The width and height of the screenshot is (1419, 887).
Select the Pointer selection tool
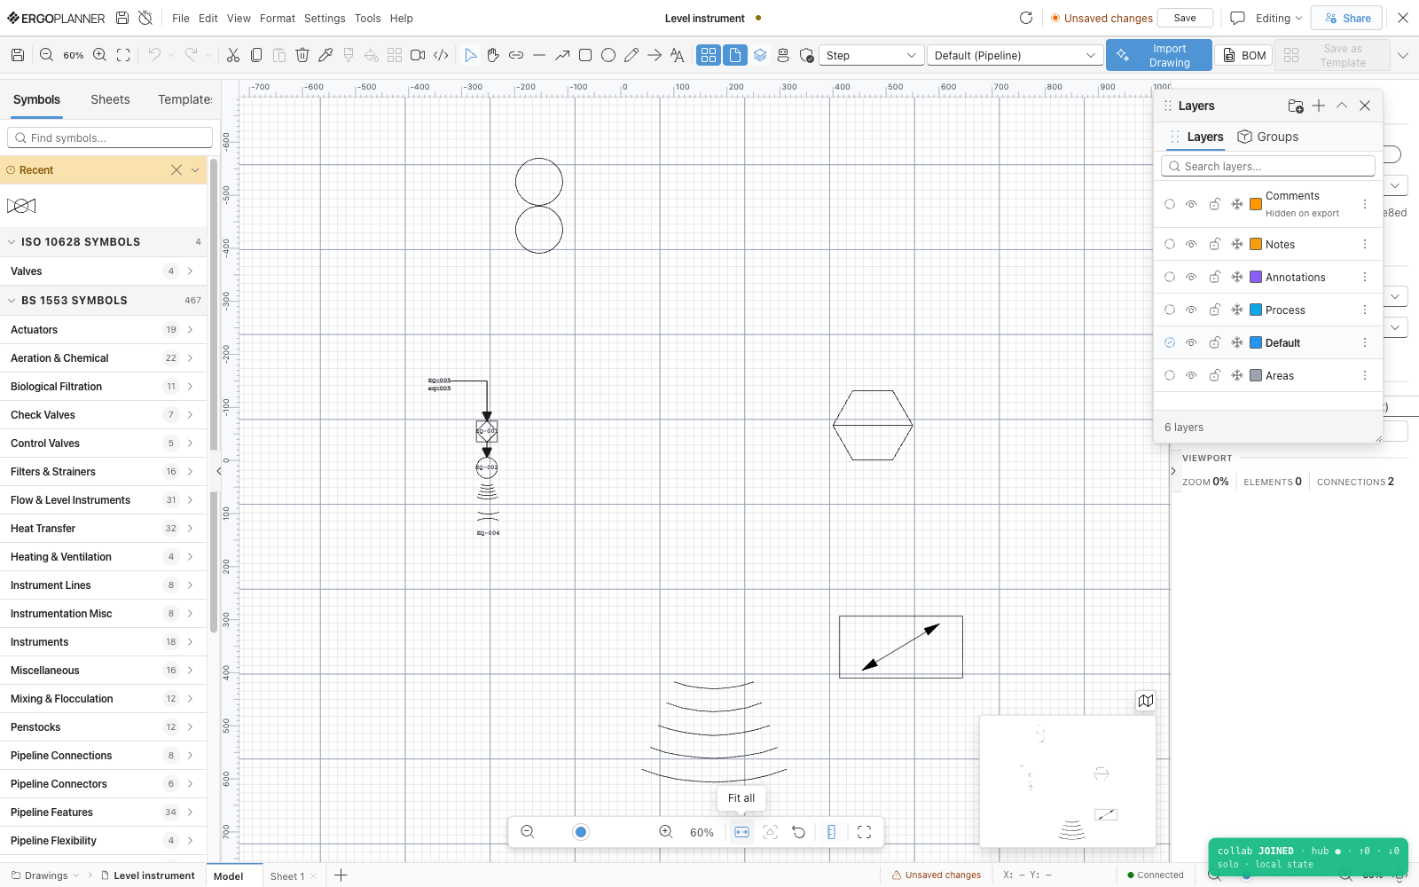point(471,55)
